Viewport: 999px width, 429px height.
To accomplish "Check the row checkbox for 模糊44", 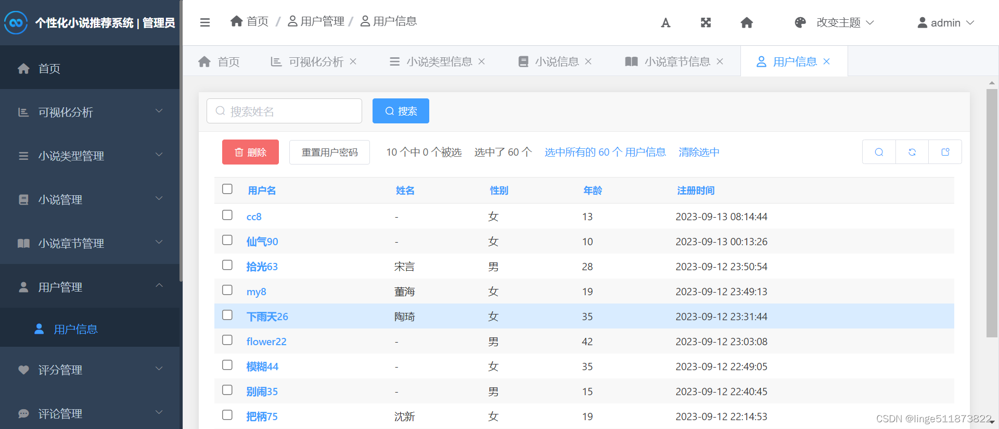I will point(227,365).
